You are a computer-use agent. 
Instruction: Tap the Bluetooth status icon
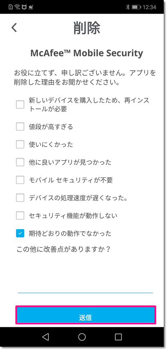pyautogui.click(x=128, y=7)
